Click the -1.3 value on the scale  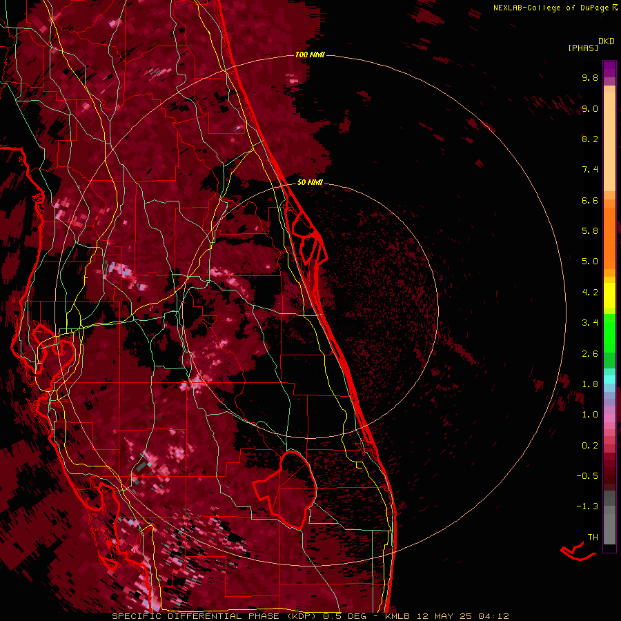587,506
